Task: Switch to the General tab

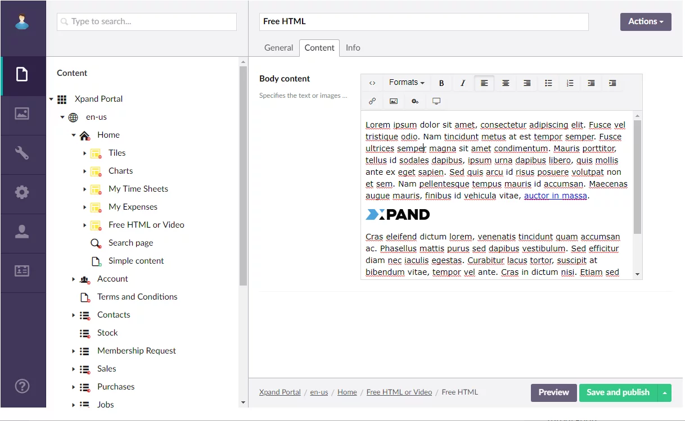Action: (x=278, y=48)
